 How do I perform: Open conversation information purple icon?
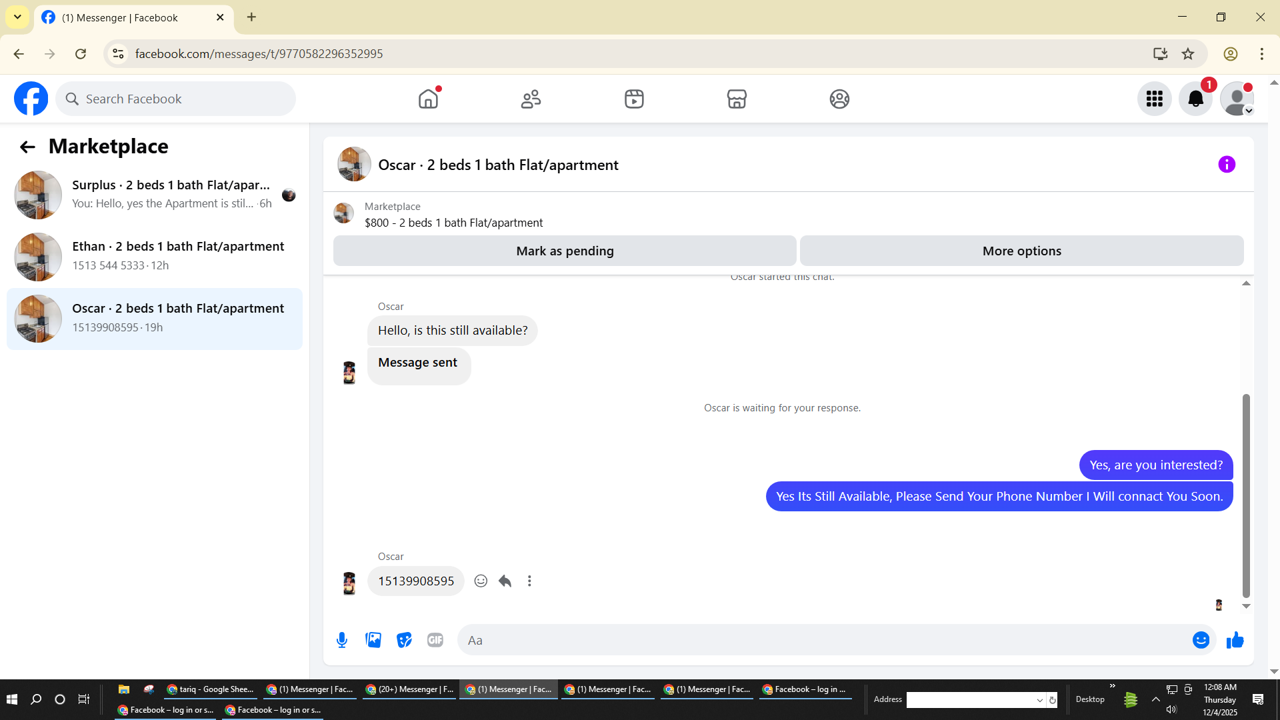(x=1227, y=165)
